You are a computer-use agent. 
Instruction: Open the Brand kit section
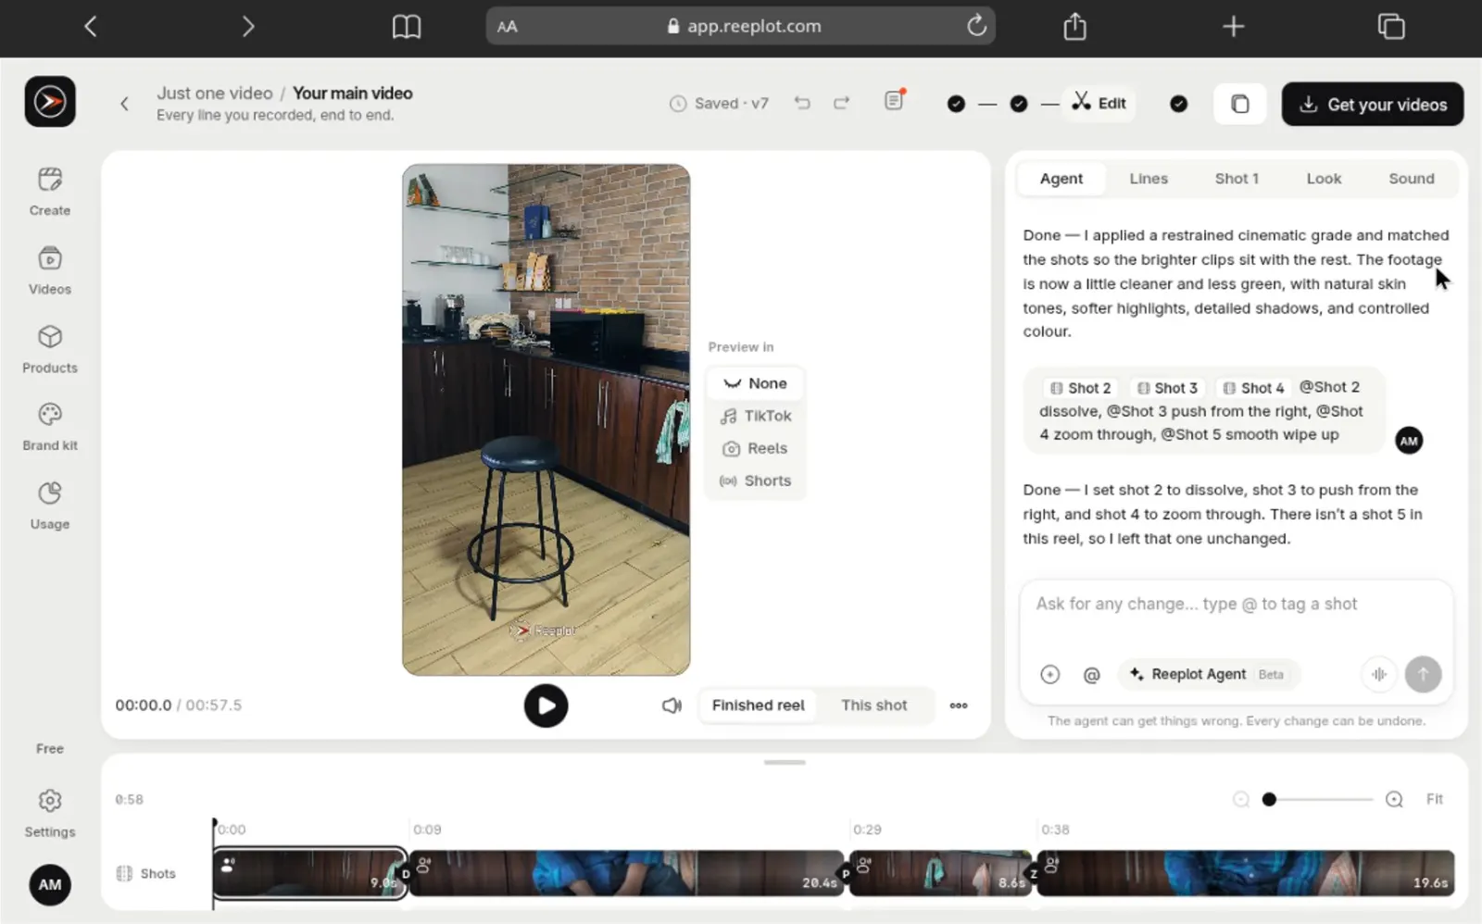click(50, 427)
